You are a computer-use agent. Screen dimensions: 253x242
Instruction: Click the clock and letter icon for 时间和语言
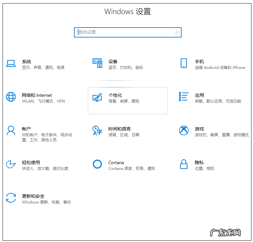click(x=97, y=130)
